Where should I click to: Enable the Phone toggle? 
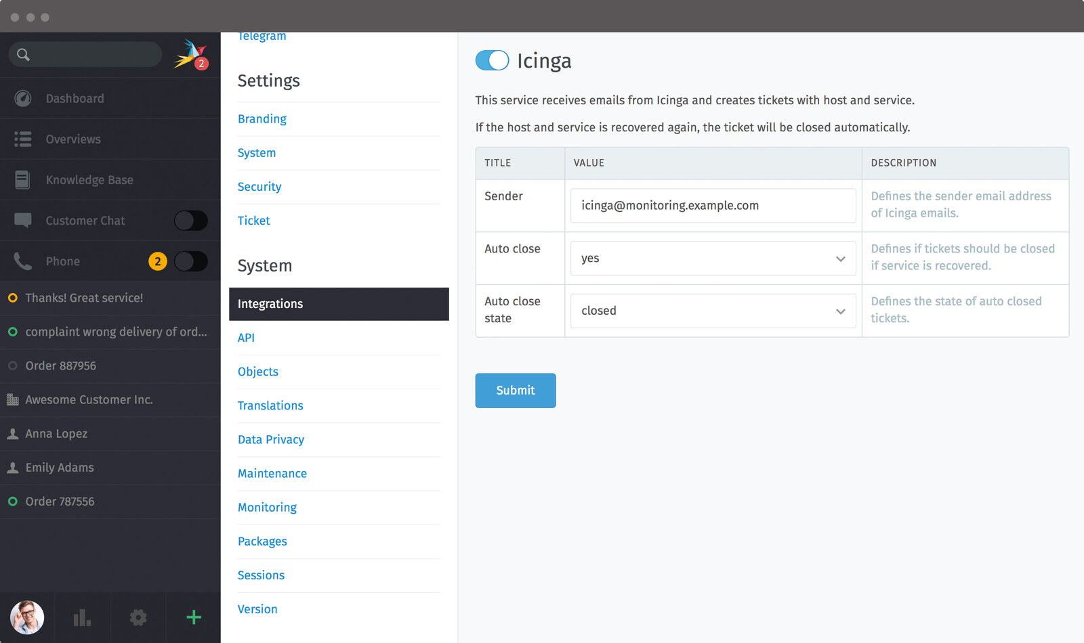pos(190,261)
